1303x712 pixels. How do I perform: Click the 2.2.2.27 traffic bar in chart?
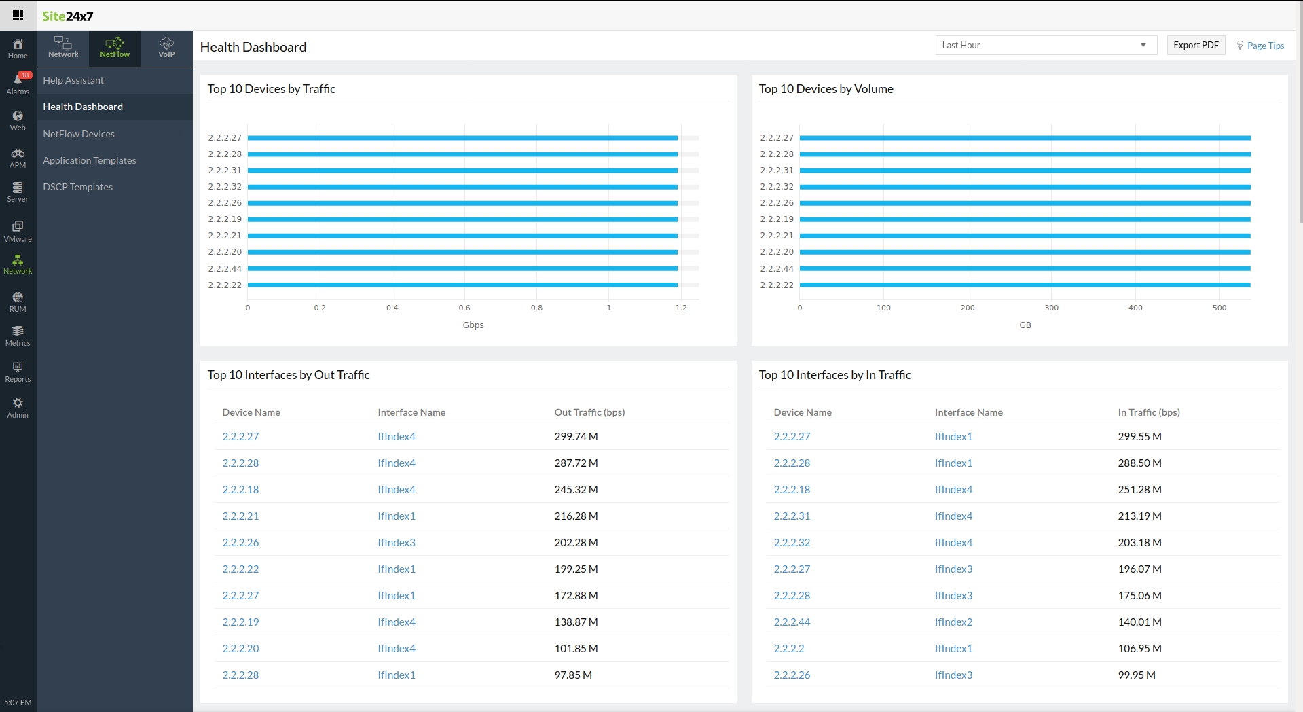[x=462, y=138]
